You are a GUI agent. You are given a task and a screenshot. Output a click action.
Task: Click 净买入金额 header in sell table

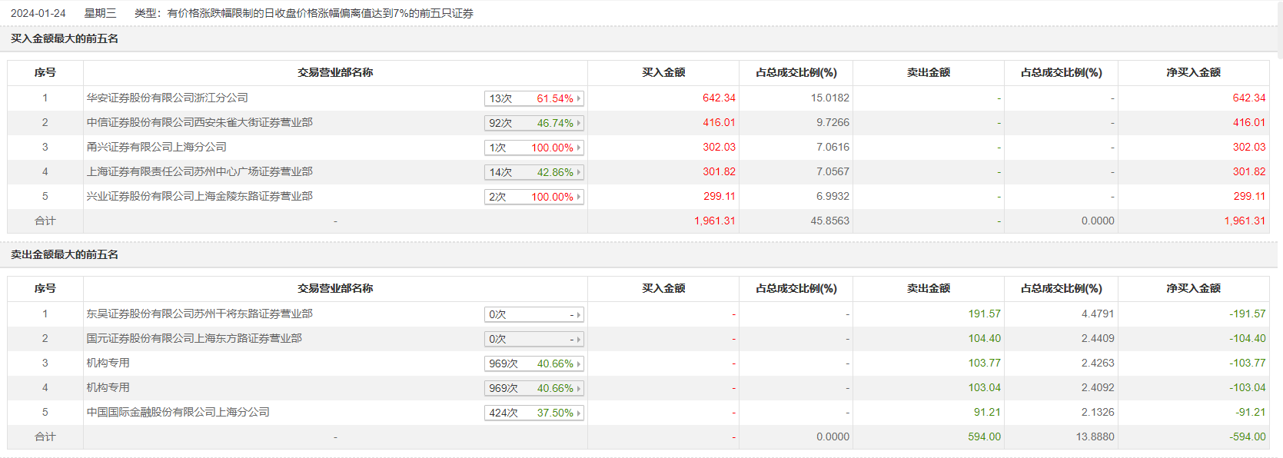(x=1193, y=289)
